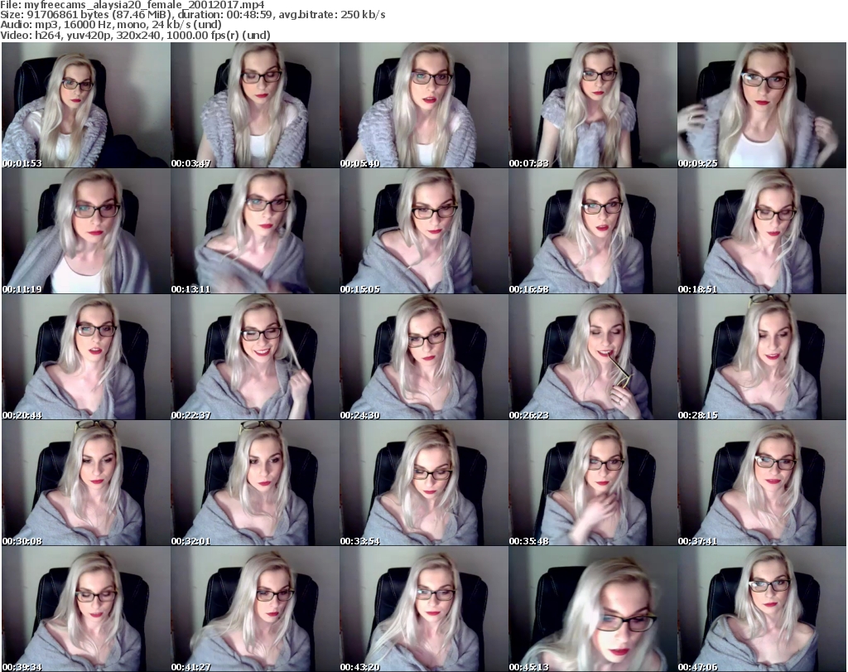Select the thumbnail frame at 00:26:23
Image resolution: width=848 pixels, height=672 pixels.
[592, 357]
